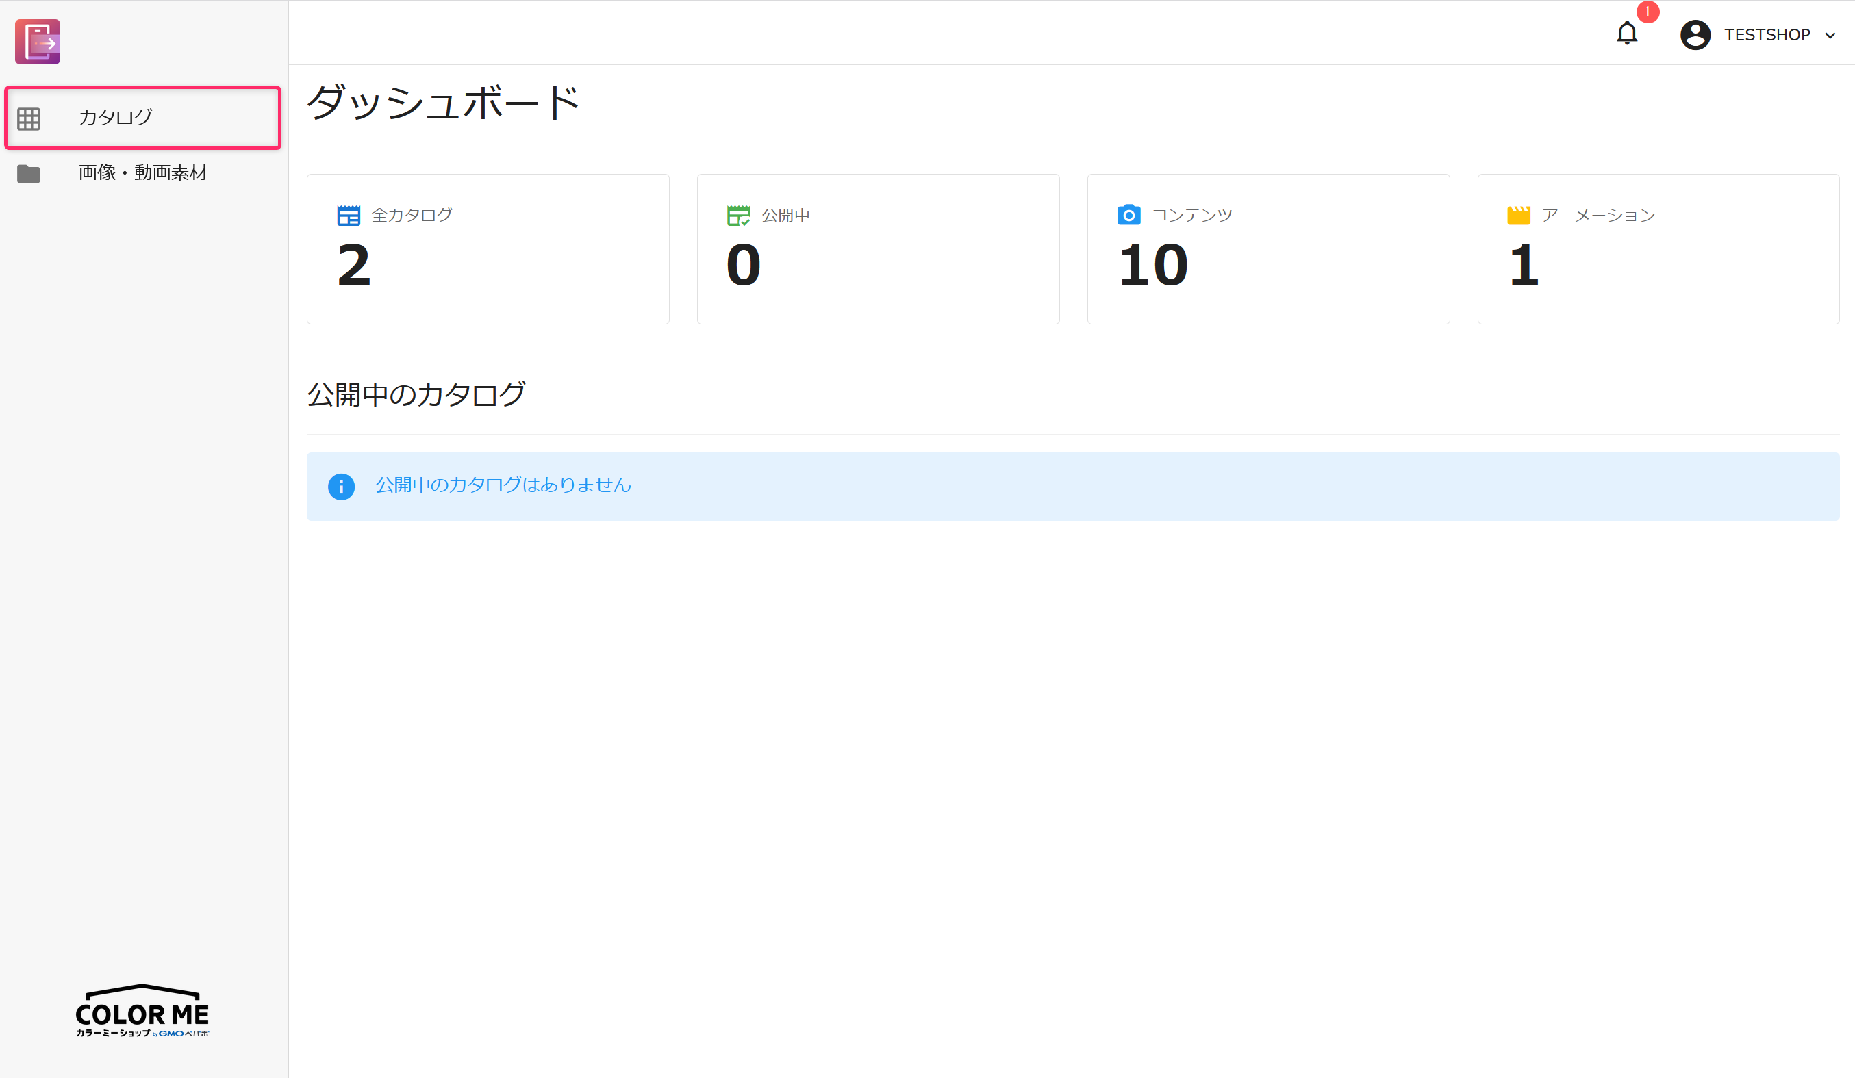This screenshot has height=1078, width=1855.
Task: Click the notification bell icon
Action: pos(1627,34)
